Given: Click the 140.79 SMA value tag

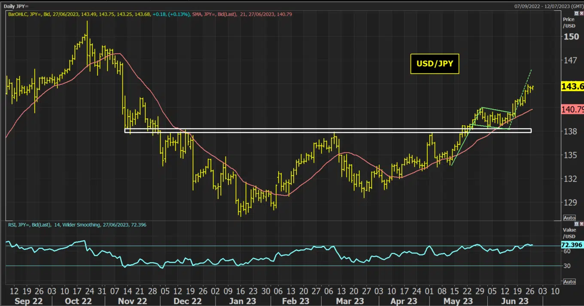Looking at the screenshot, I should pyautogui.click(x=572, y=109).
